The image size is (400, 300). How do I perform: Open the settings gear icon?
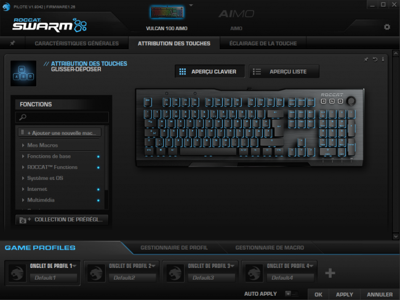[386, 27]
